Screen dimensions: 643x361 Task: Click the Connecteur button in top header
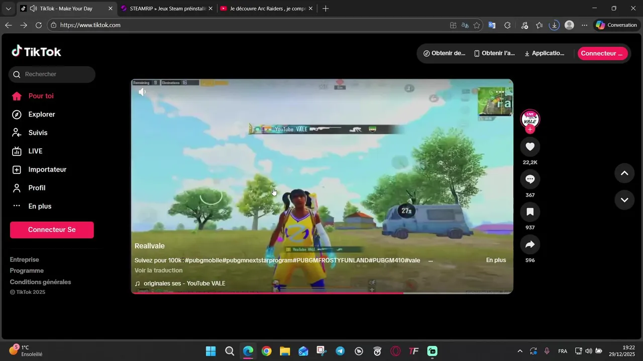point(602,53)
